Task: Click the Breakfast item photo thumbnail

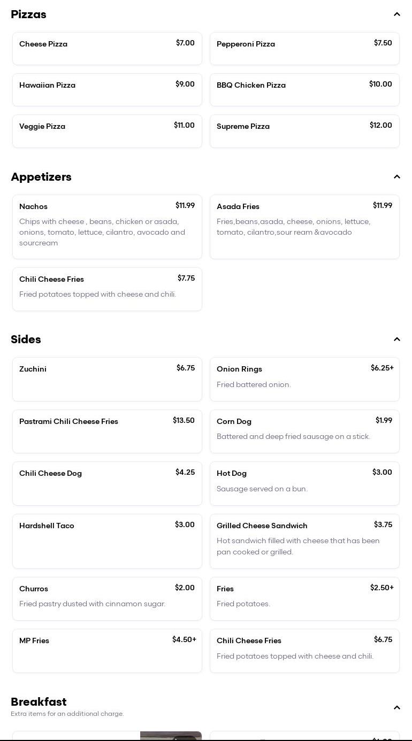Action: 171,736
